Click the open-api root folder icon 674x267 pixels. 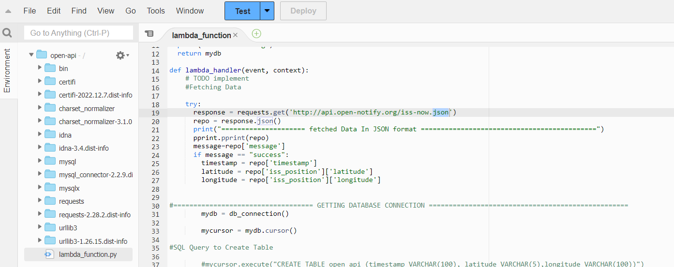click(42, 55)
